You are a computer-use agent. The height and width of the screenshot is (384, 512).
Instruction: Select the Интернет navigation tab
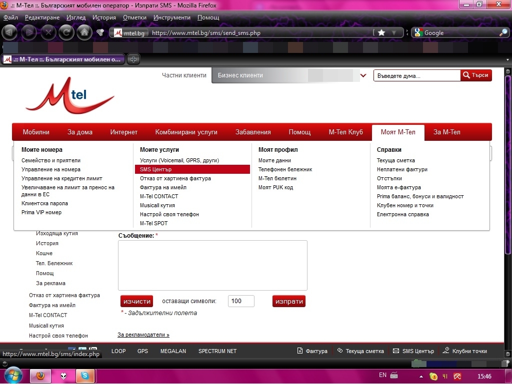point(124,132)
